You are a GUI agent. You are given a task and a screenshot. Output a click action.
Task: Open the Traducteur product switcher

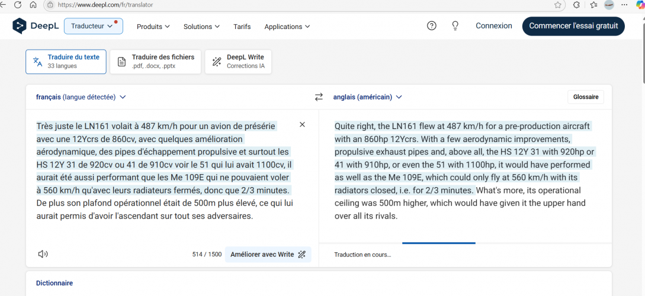pyautogui.click(x=94, y=26)
